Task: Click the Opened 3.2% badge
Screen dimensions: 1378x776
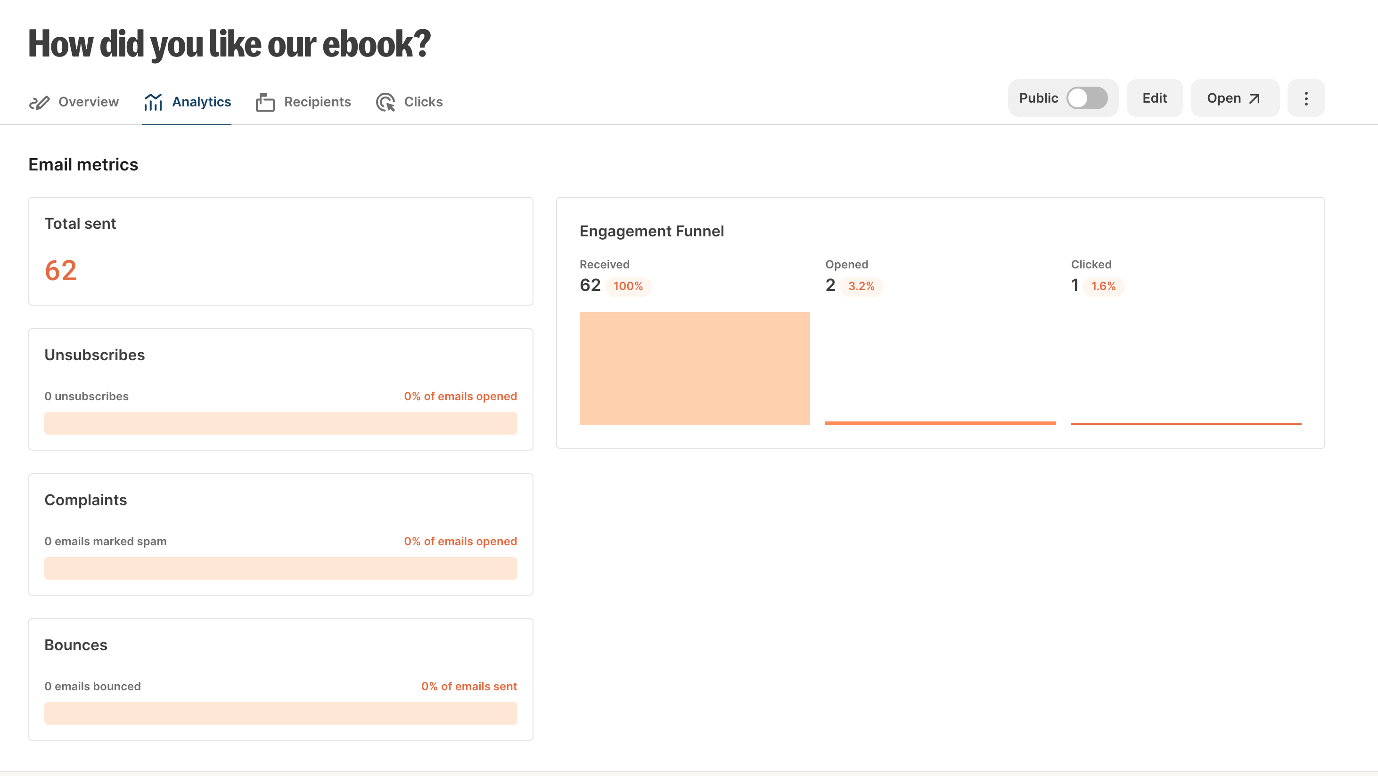Action: point(861,286)
